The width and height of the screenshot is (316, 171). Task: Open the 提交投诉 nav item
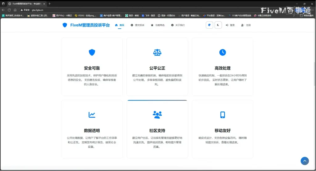(138, 25)
